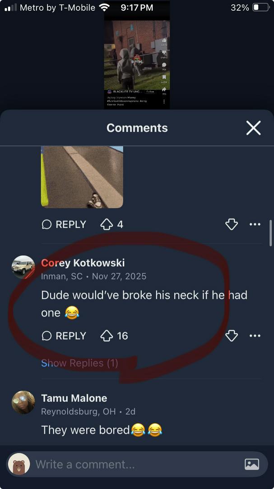Reply to Corey Kotkowski's comment
The image size is (274, 489).
click(64, 336)
